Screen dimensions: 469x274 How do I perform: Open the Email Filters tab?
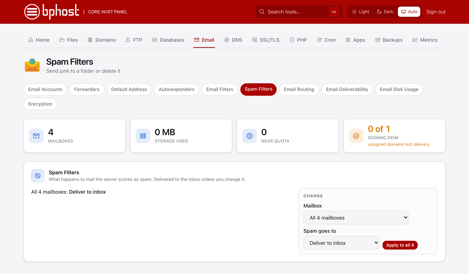tap(220, 89)
